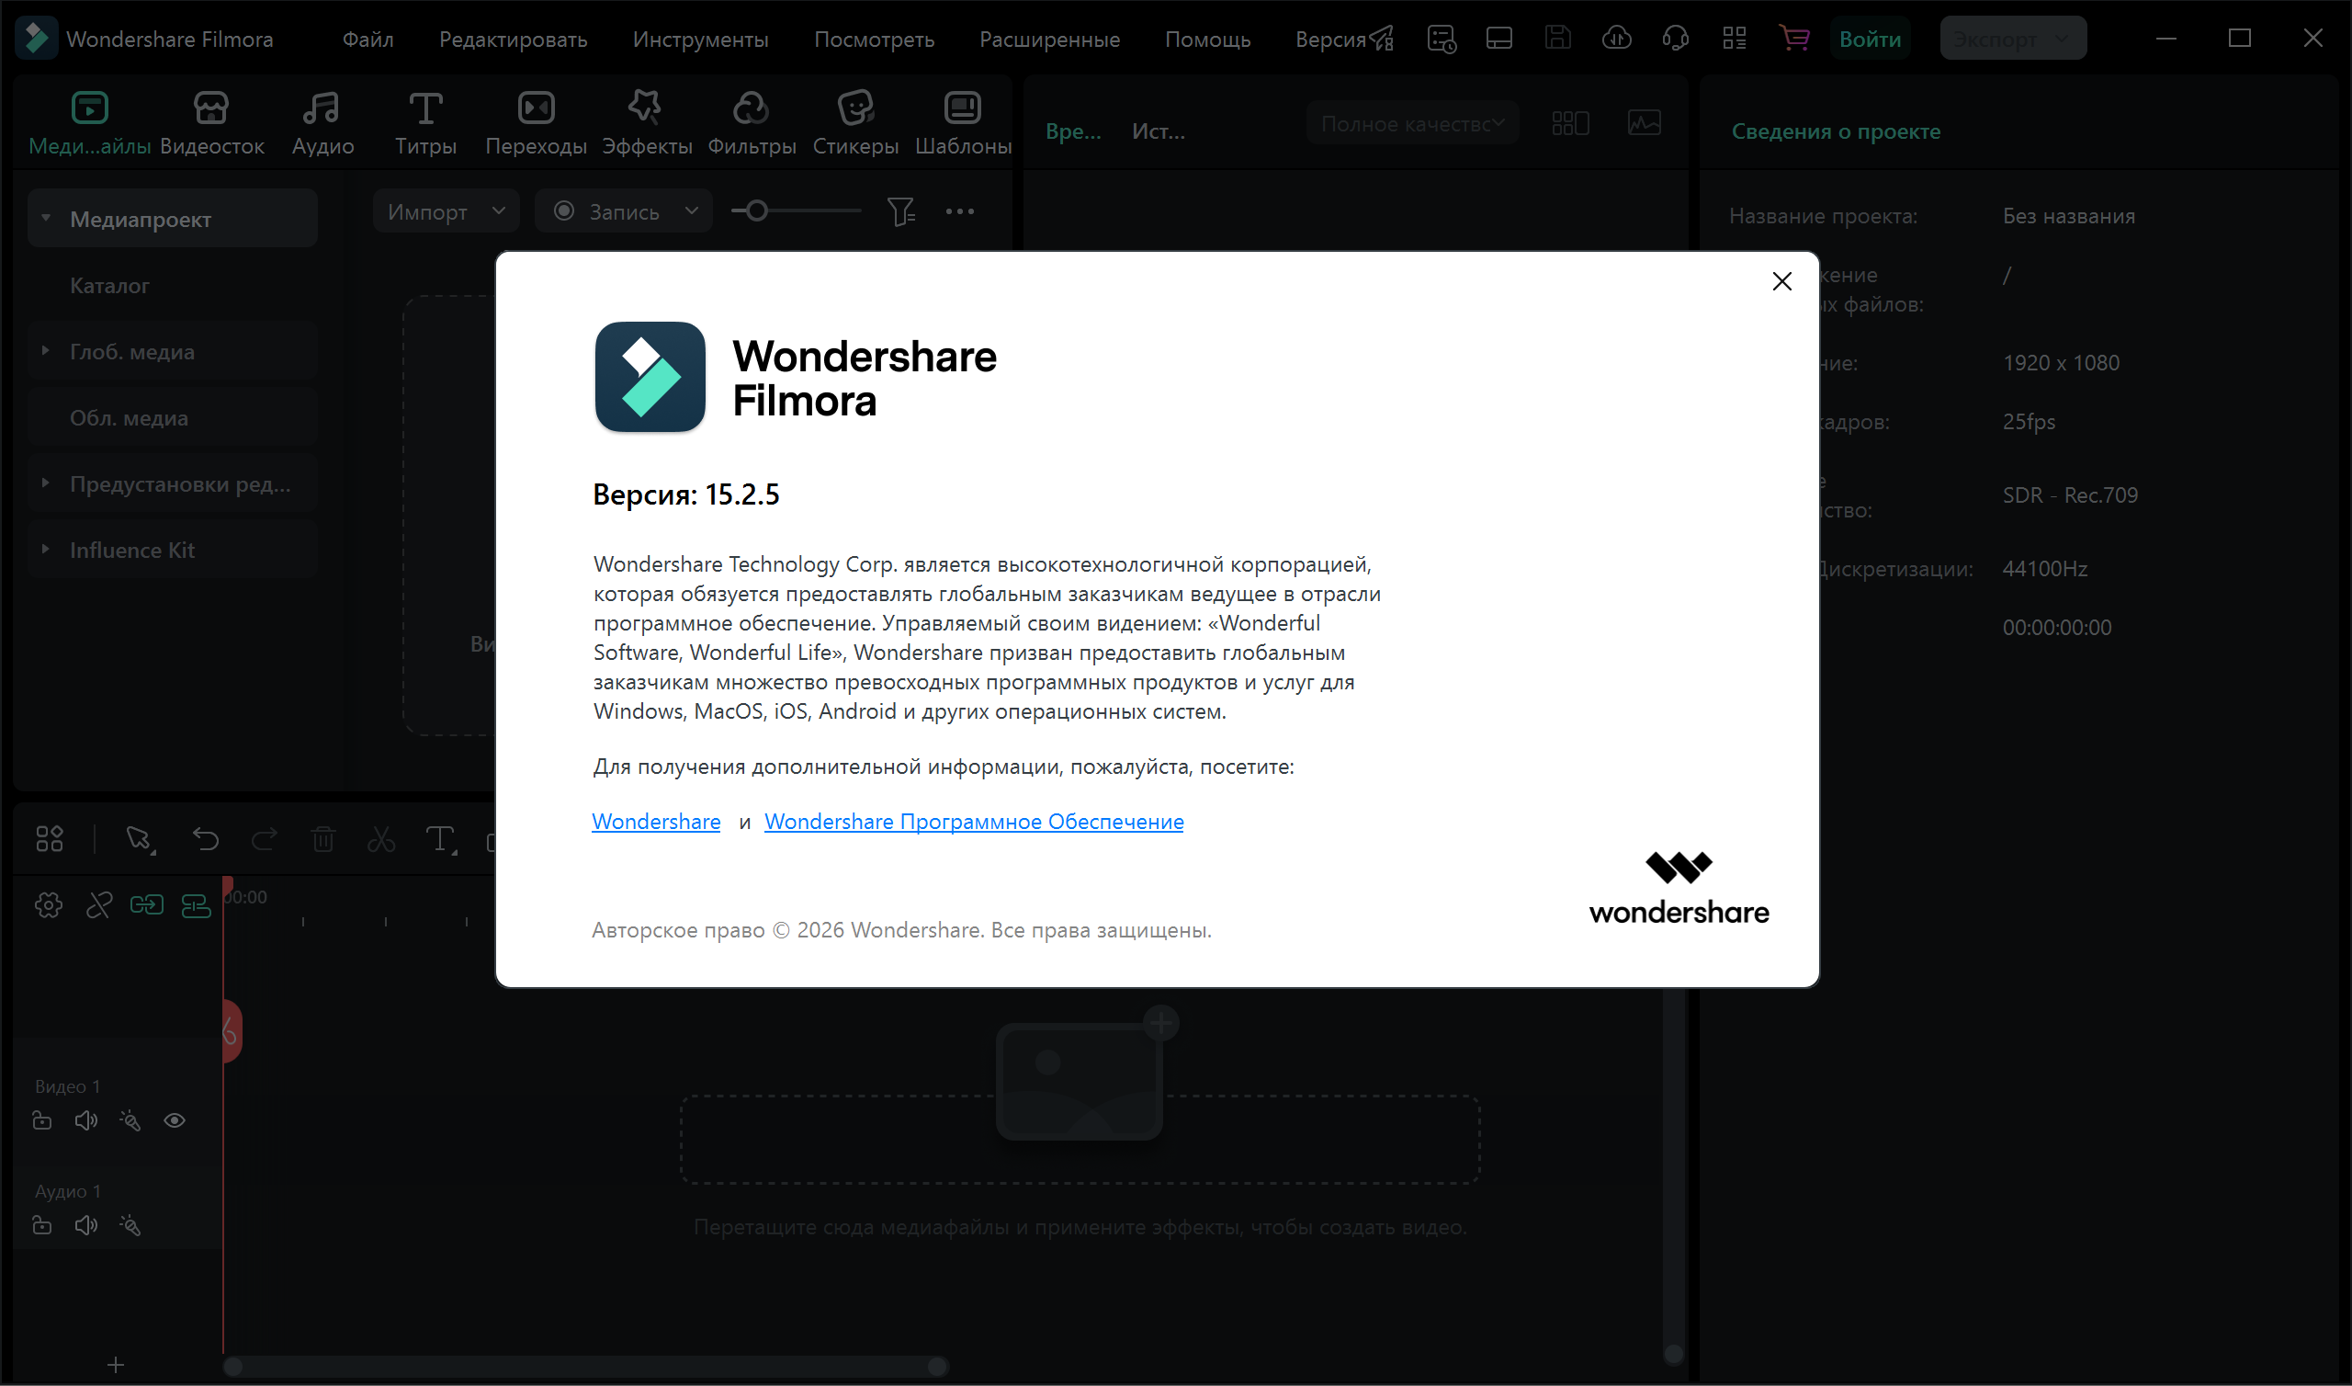Select the Transitions icon

536,108
